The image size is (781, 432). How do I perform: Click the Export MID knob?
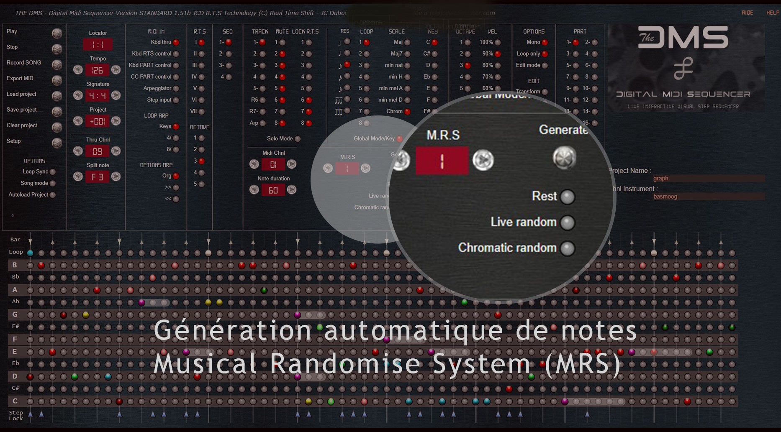(x=57, y=80)
